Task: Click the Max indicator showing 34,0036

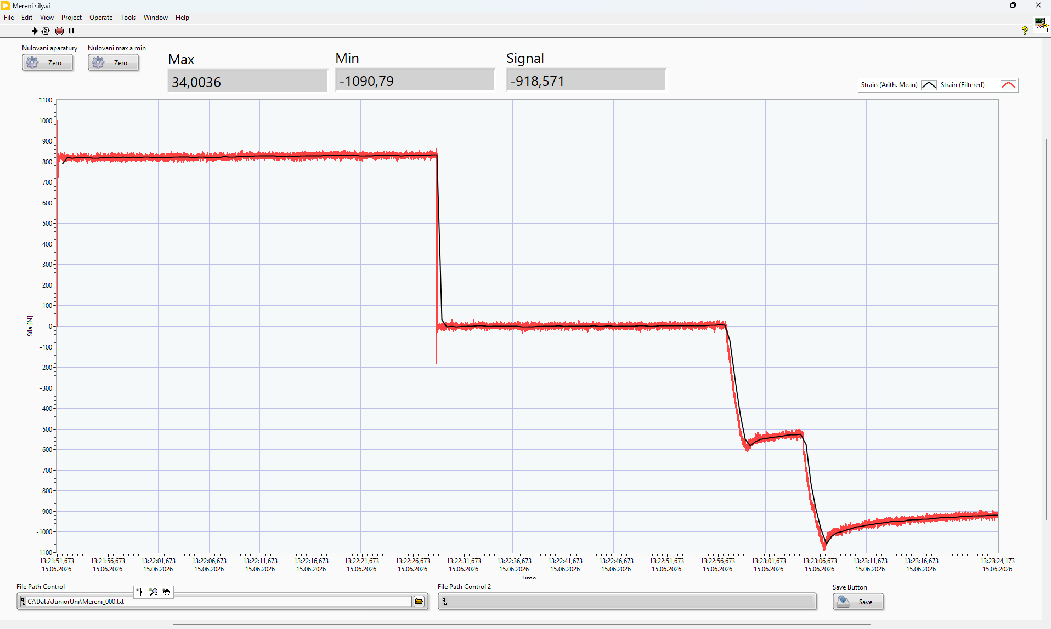Action: (247, 81)
